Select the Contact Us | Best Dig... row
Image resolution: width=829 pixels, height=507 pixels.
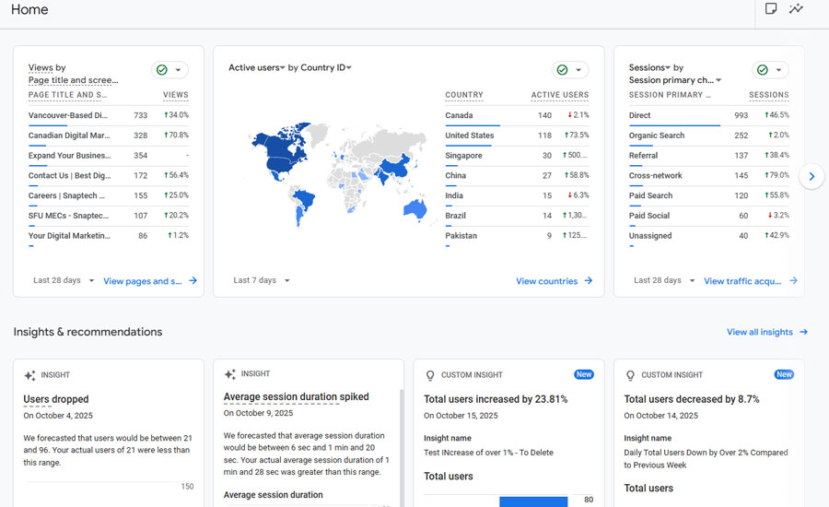(x=109, y=176)
